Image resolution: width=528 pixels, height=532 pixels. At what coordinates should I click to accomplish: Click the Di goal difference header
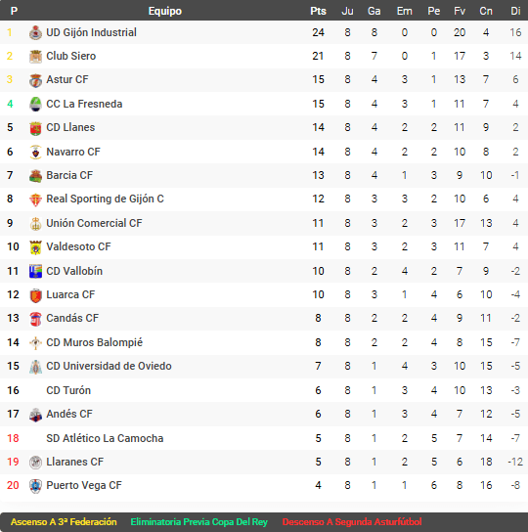point(515,11)
